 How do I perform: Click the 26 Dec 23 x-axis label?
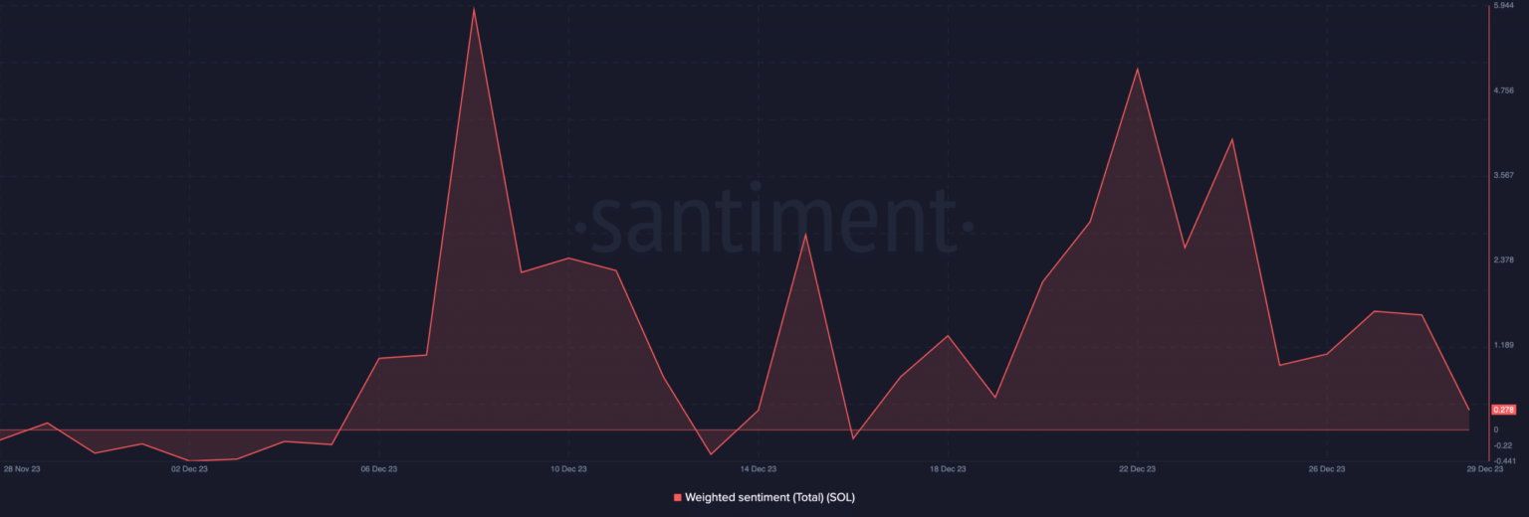coord(1326,468)
